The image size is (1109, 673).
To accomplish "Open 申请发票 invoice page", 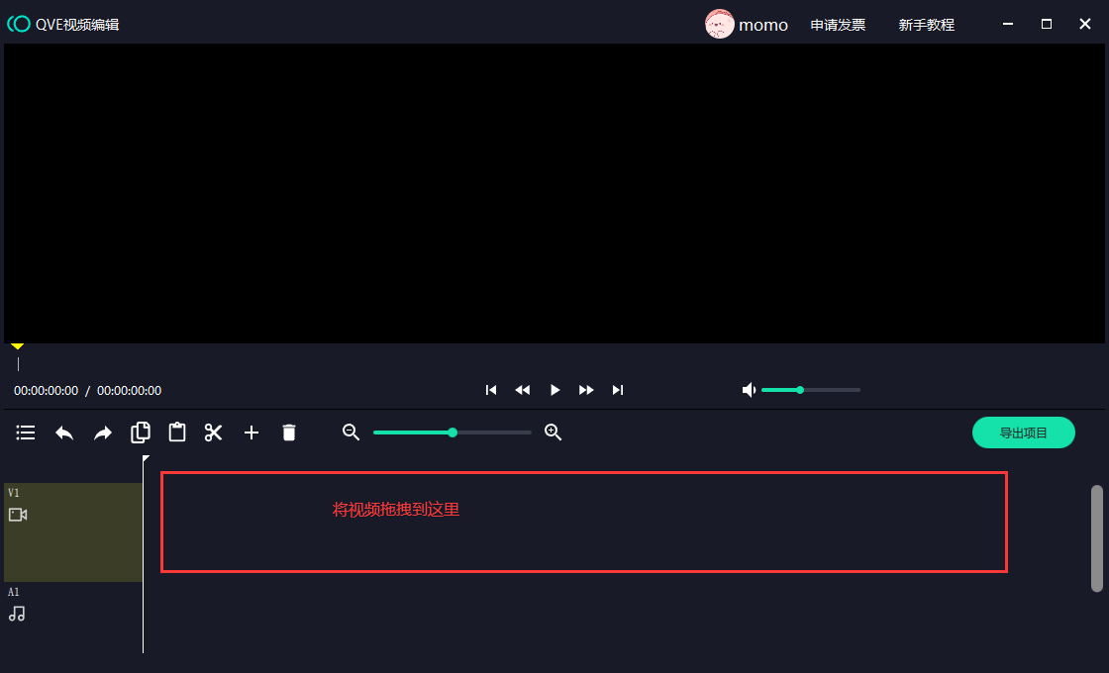I will (x=838, y=24).
